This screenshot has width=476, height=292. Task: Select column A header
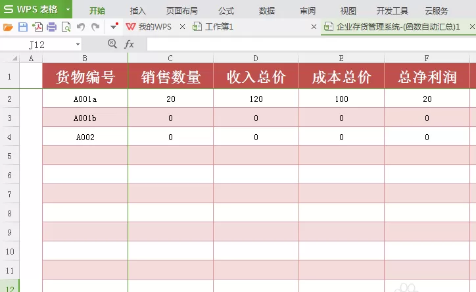(x=31, y=59)
